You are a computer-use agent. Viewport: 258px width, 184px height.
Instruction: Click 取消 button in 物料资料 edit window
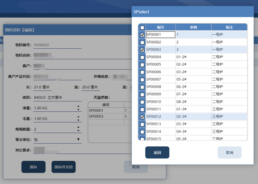136,167
